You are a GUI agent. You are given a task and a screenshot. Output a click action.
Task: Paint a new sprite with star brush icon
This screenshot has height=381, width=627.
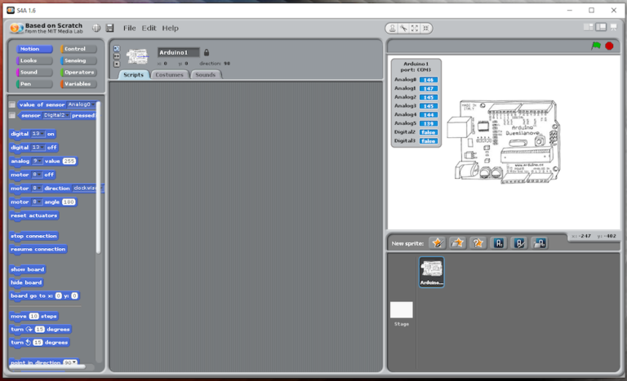[438, 242]
